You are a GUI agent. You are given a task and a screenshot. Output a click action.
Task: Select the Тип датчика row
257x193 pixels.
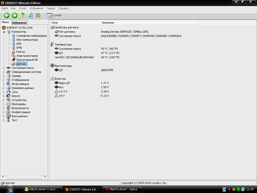coord(124,32)
